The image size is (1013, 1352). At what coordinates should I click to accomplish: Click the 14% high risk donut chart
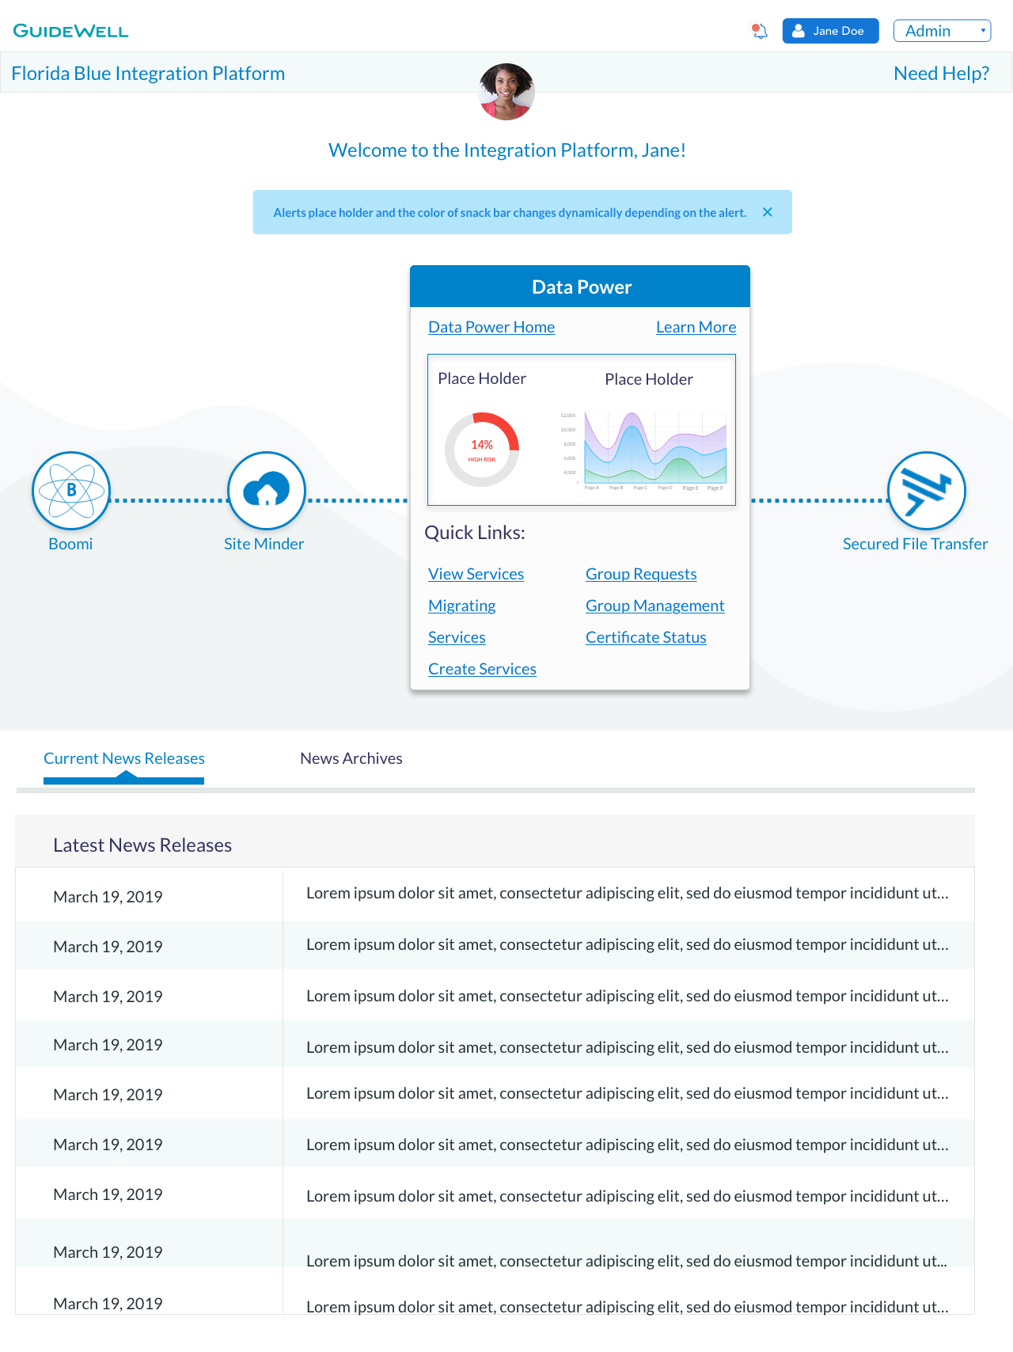[482, 450]
